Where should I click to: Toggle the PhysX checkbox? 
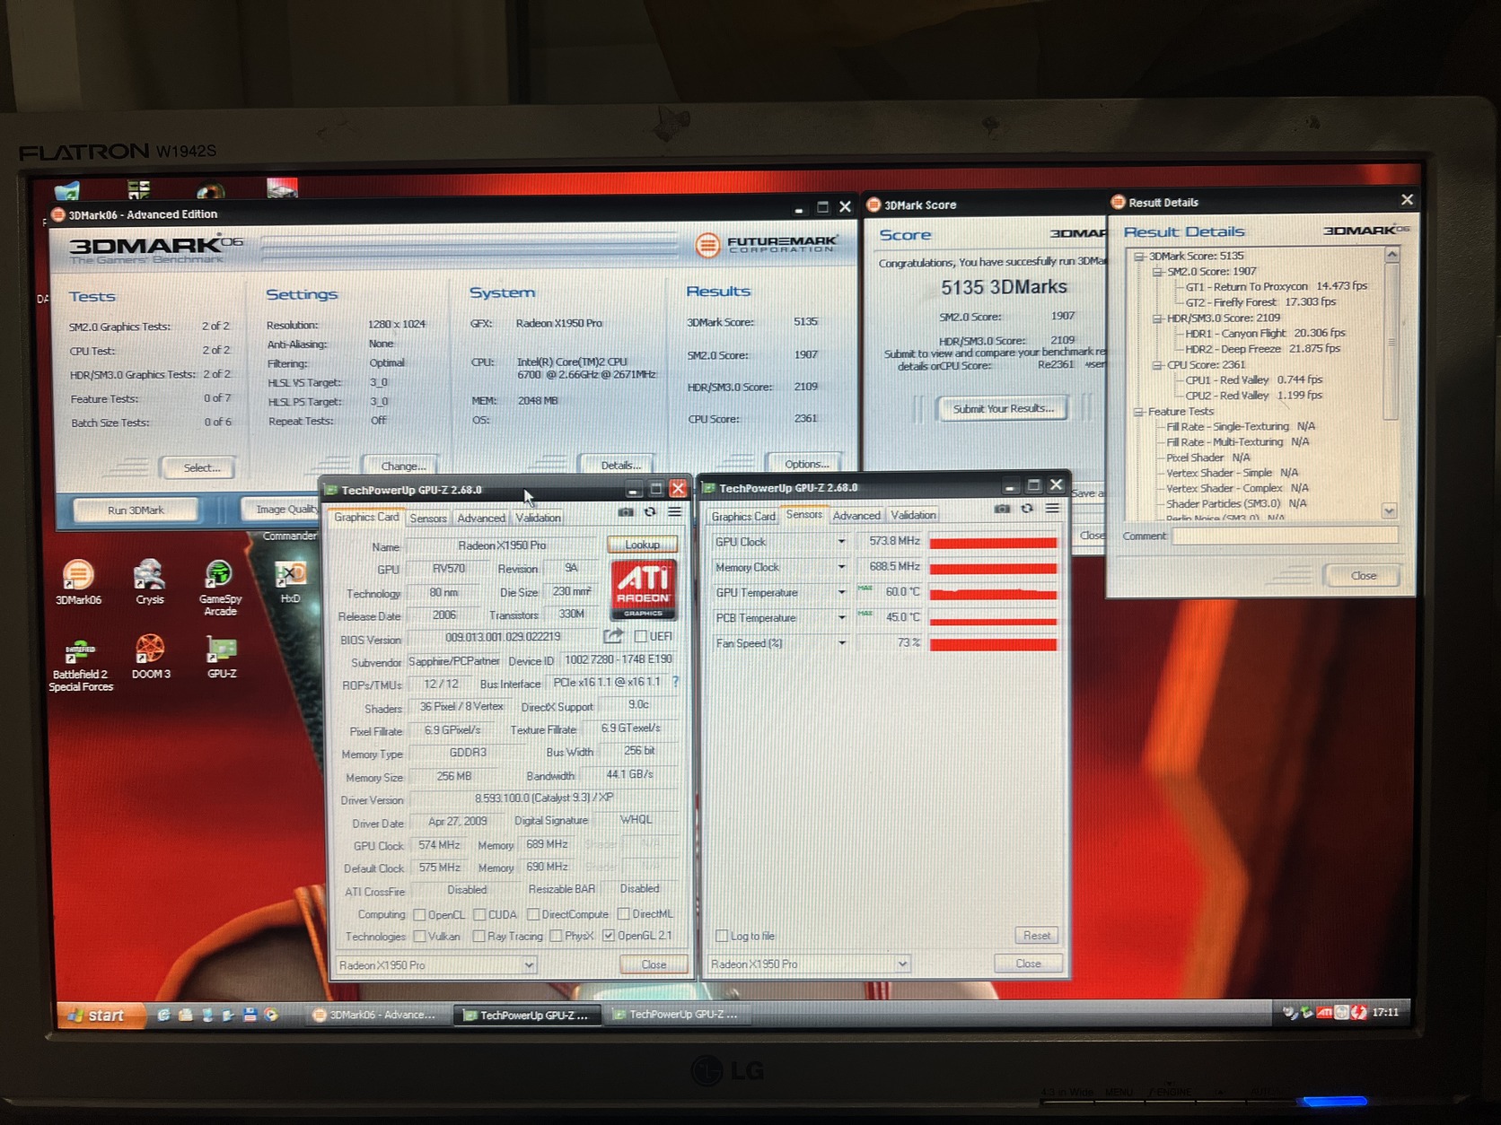556,937
